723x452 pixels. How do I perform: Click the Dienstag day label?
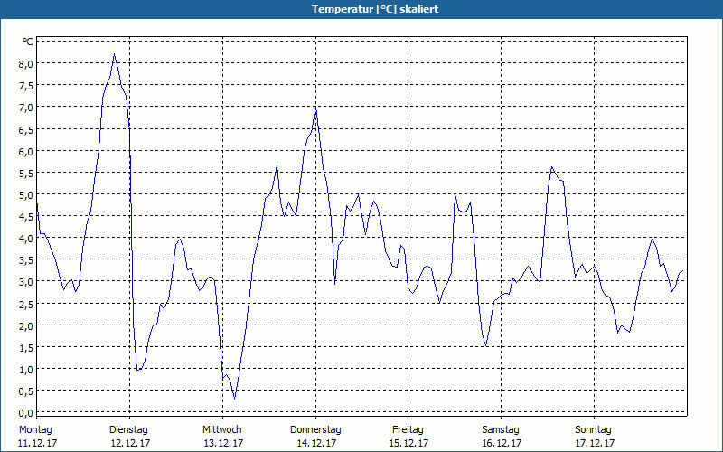128,429
